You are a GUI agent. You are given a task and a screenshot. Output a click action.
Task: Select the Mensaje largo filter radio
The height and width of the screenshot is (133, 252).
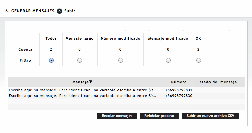(80, 60)
